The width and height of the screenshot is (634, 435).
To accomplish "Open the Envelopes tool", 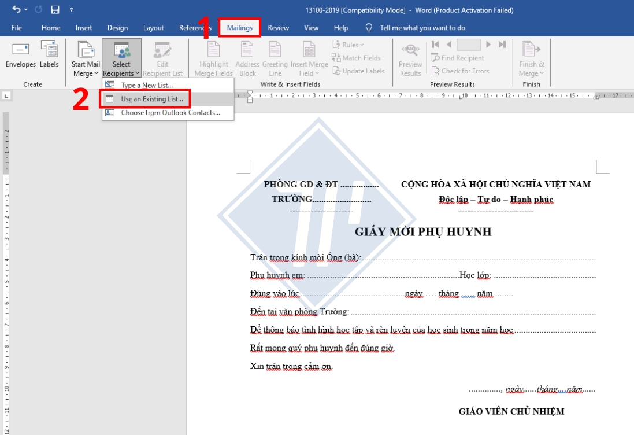I will pyautogui.click(x=20, y=57).
